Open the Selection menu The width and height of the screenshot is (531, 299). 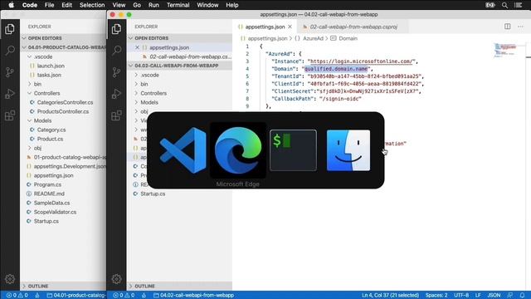coord(92,5)
